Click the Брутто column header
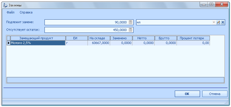Screen dimensions: 231x107 pyautogui.click(x=166, y=38)
